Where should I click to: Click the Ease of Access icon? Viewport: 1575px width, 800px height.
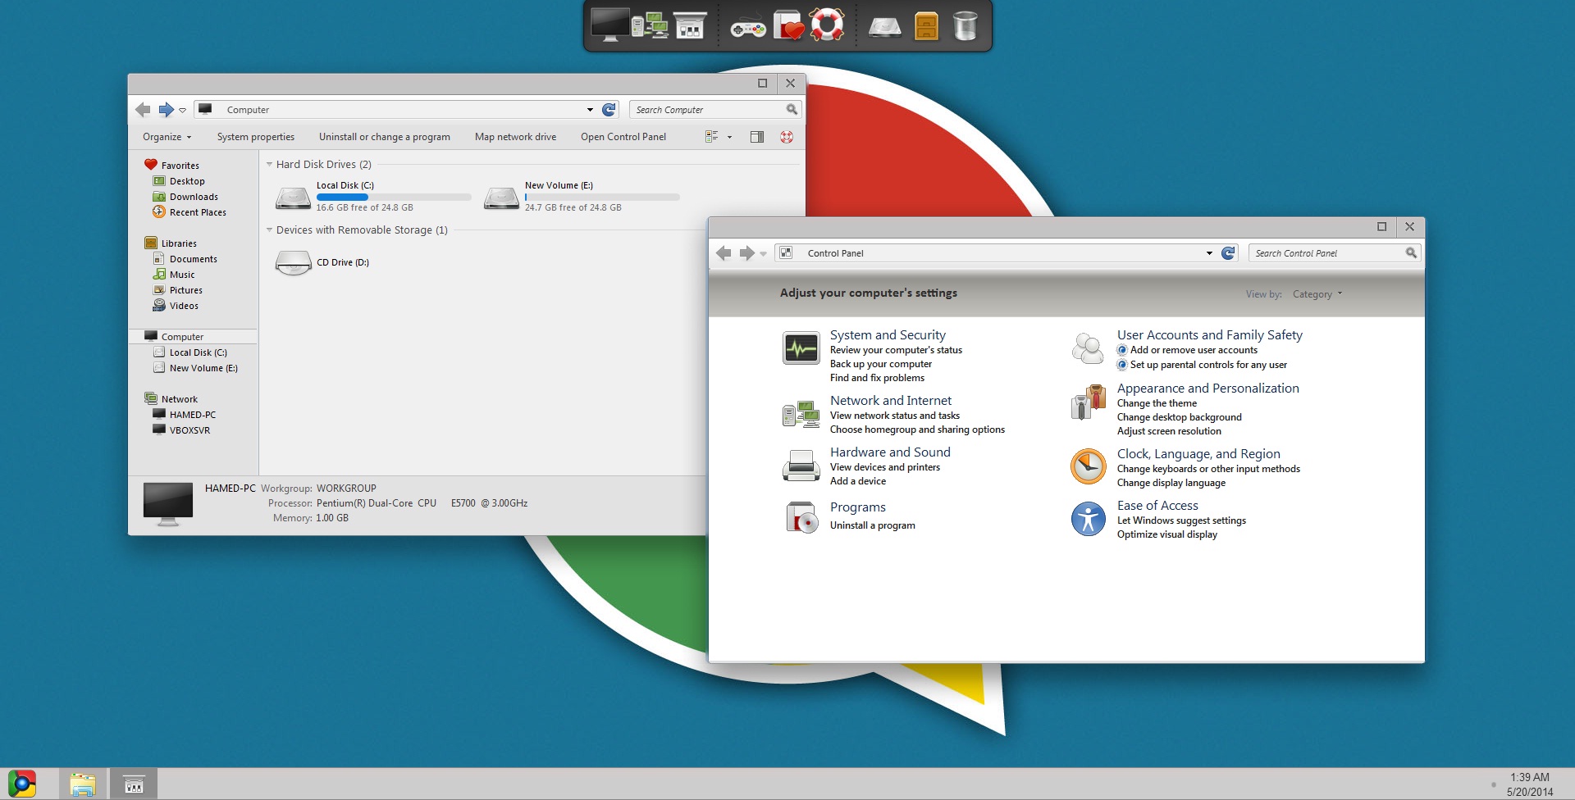coord(1088,519)
